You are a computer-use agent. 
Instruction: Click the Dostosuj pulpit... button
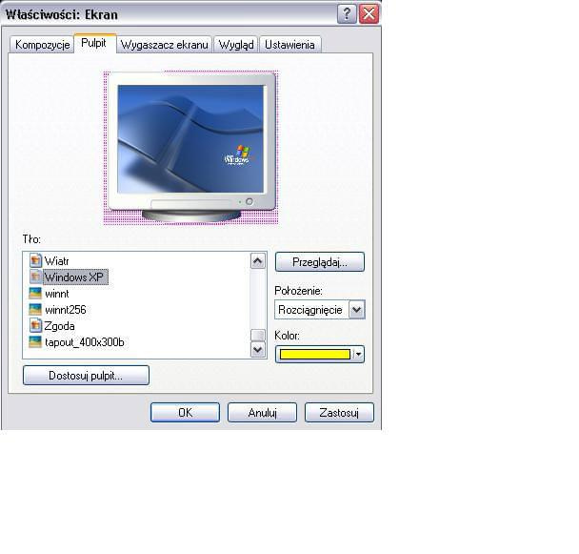[x=86, y=376]
